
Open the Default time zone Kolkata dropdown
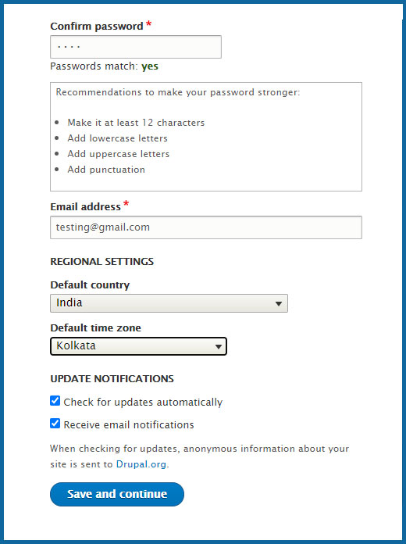coord(138,346)
